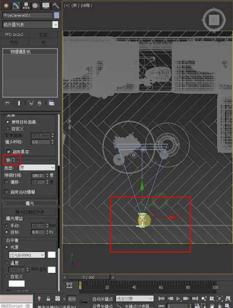Expand the 日光(6500K) white balance dropdown
The height and width of the screenshot is (308, 233).
point(27,255)
